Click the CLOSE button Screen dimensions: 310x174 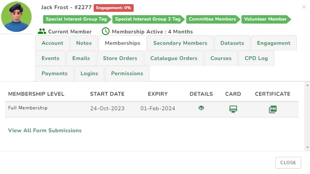[x=288, y=163]
